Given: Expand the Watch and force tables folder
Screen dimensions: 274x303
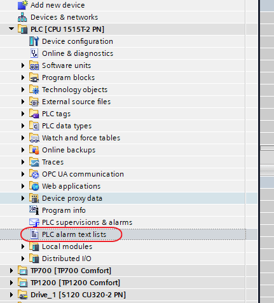Looking at the screenshot, I should (x=23, y=138).
